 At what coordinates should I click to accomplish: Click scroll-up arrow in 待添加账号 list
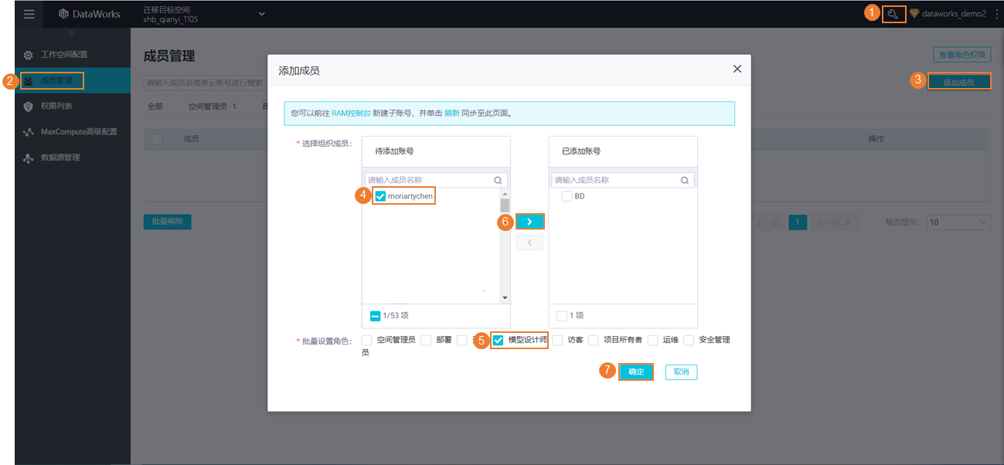pos(505,193)
